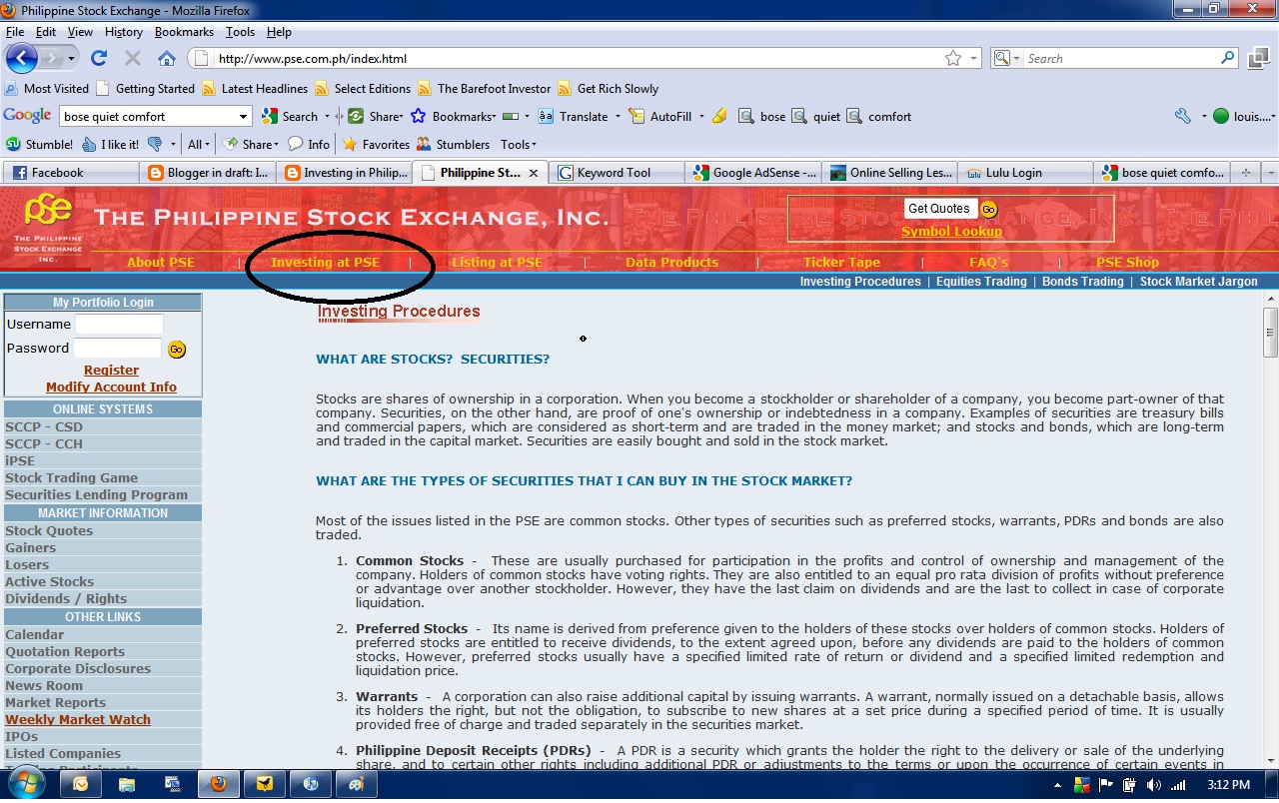Open the Bookmarks menu in Firefox
The width and height of the screenshot is (1279, 803).
click(x=184, y=31)
